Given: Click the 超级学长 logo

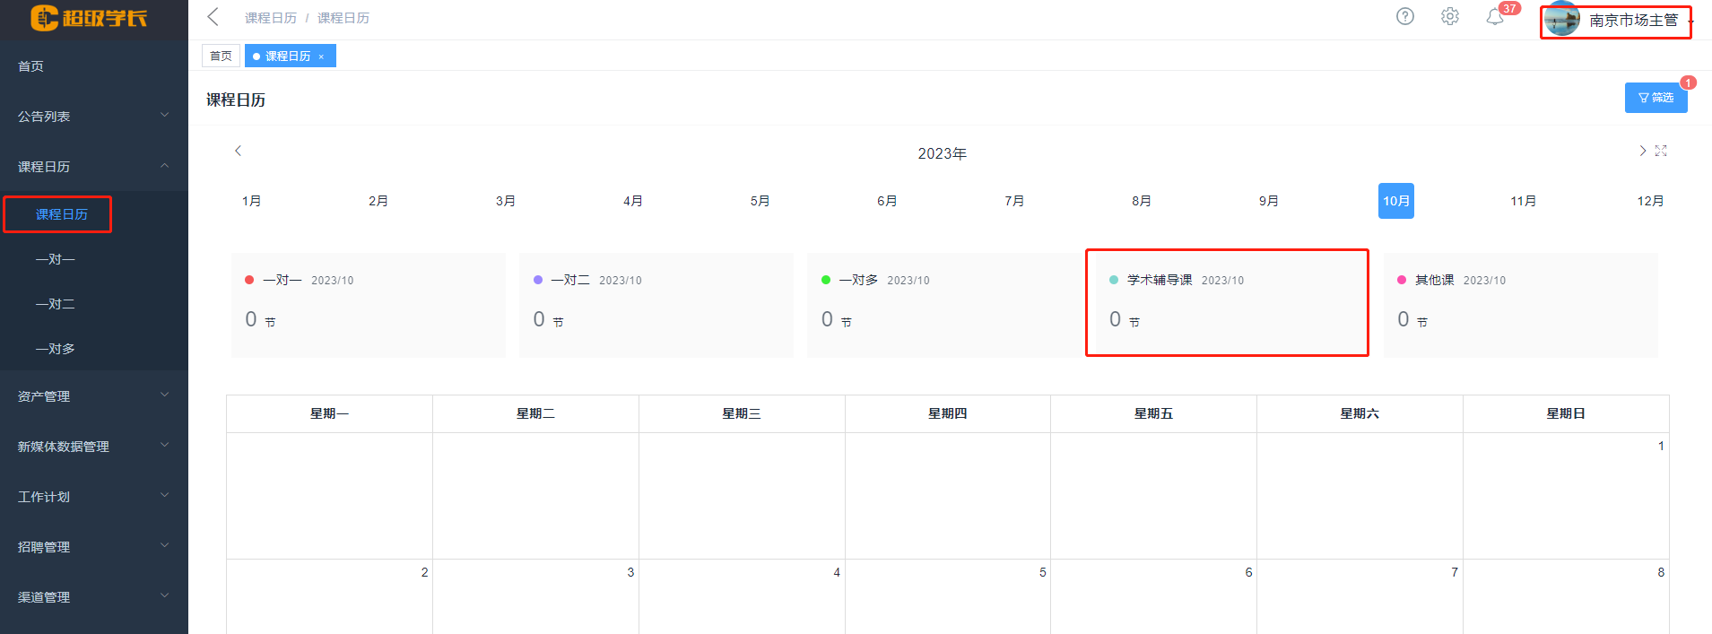Looking at the screenshot, I should coord(90,18).
